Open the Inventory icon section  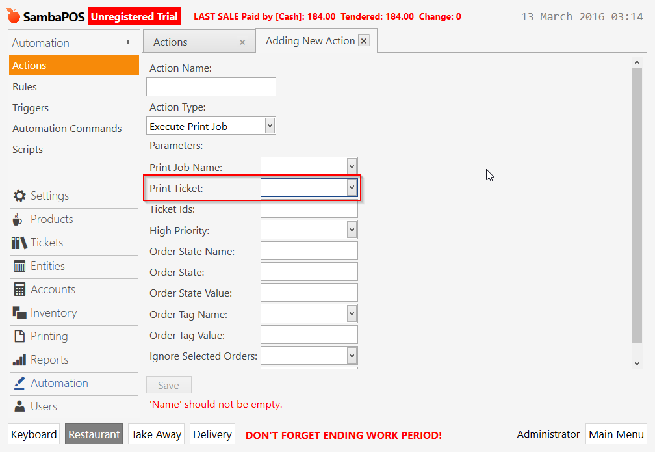pyautogui.click(x=19, y=313)
